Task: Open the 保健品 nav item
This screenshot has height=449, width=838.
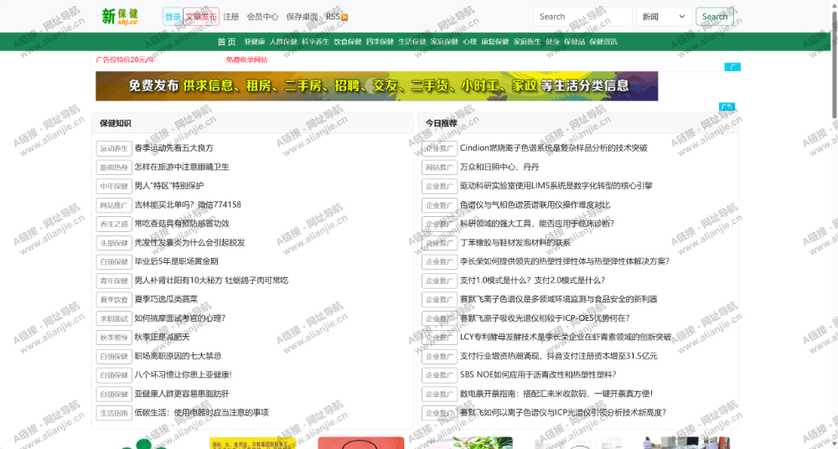Action: click(x=575, y=42)
